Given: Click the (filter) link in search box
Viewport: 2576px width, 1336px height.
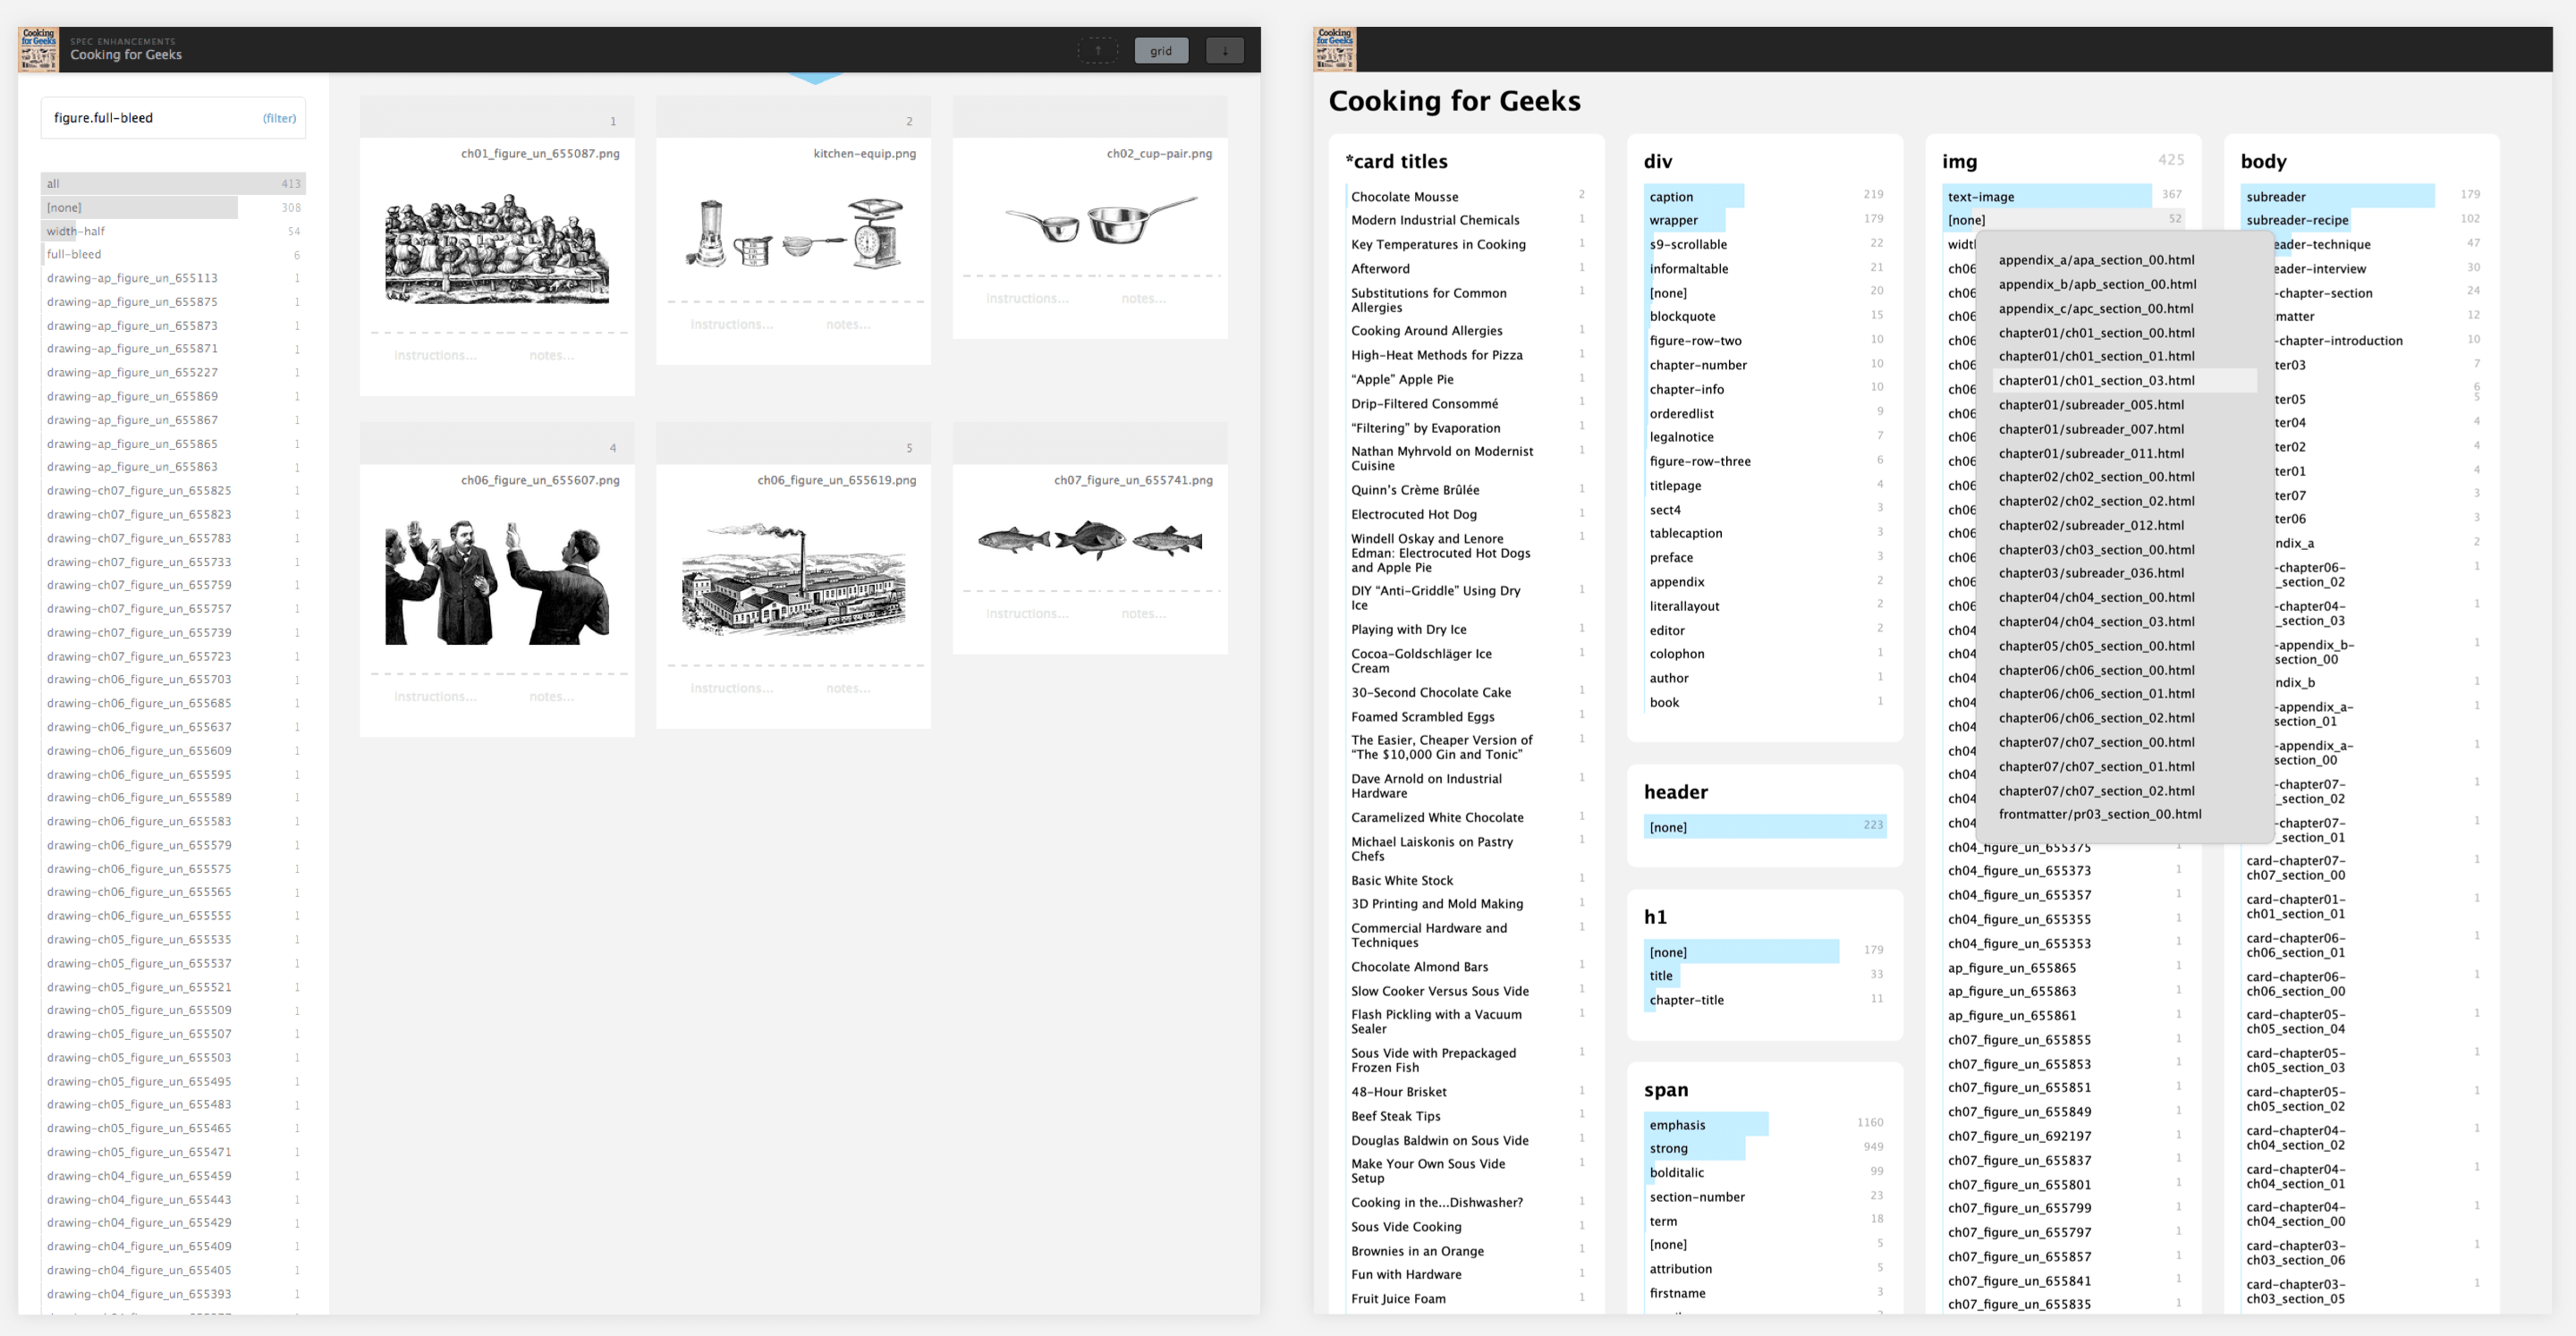Looking at the screenshot, I should [x=279, y=118].
